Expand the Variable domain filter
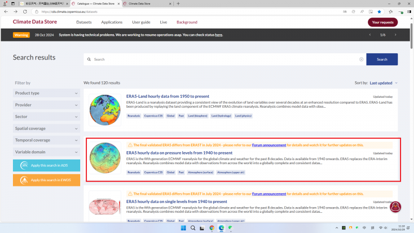 pyautogui.click(x=47, y=152)
